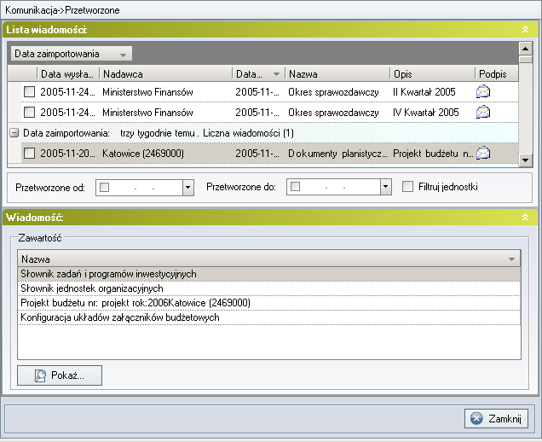The height and width of the screenshot is (442, 542).
Task: Click the Przetworzone do date field
Action: 339,187
